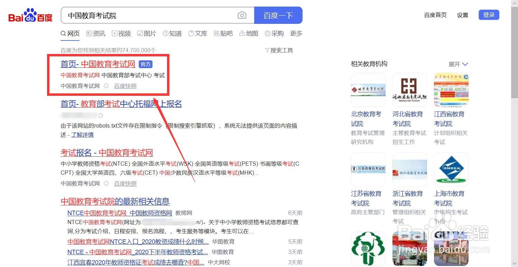Switch to the 资讯 tab
Screen dimensions: 518x267
coord(96,34)
